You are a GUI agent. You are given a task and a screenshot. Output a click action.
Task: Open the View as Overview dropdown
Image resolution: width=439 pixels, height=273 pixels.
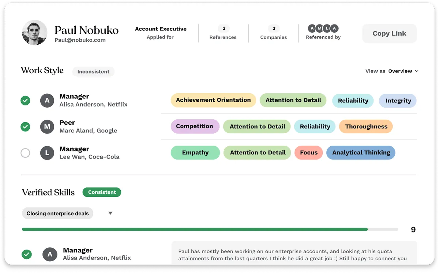tap(392, 71)
